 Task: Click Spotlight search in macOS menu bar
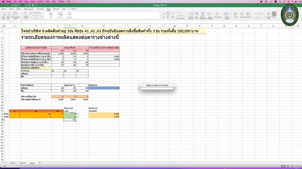[293, 1]
